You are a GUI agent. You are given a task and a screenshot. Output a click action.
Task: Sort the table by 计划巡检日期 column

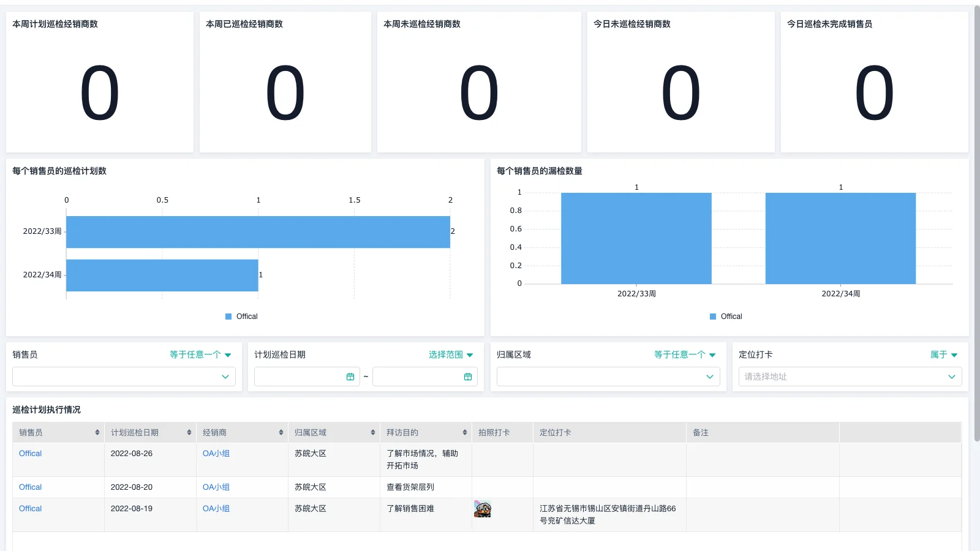tap(187, 432)
